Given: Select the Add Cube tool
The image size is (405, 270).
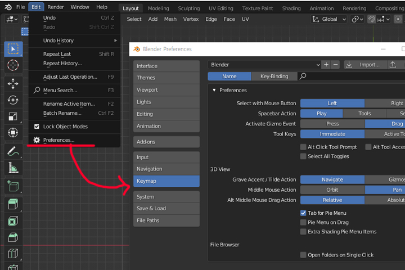Looking at the screenshot, I should tap(13, 186).
